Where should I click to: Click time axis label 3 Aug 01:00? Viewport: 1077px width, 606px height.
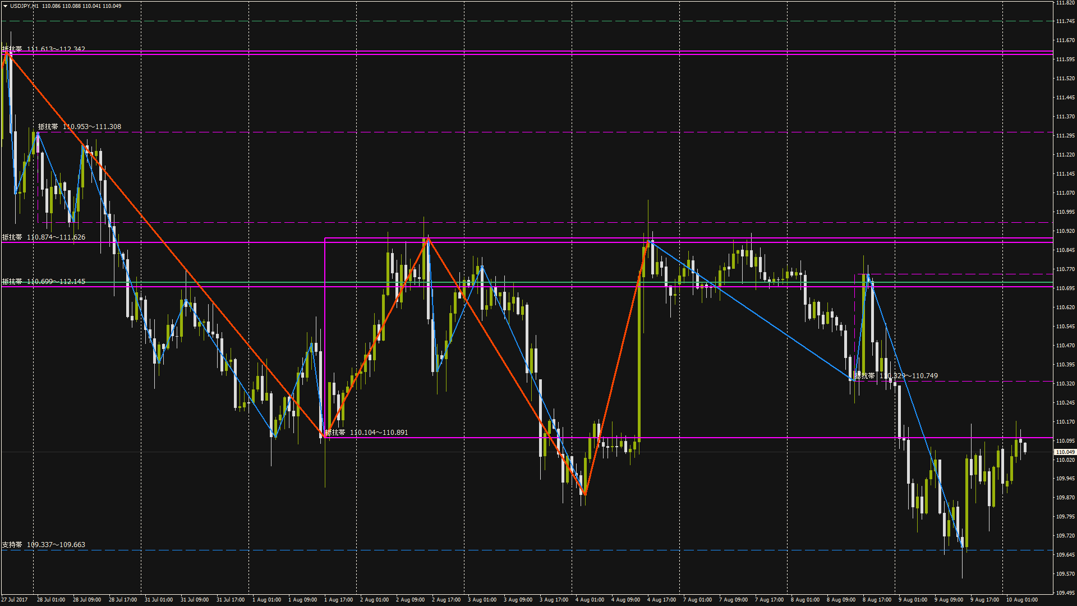tap(482, 600)
